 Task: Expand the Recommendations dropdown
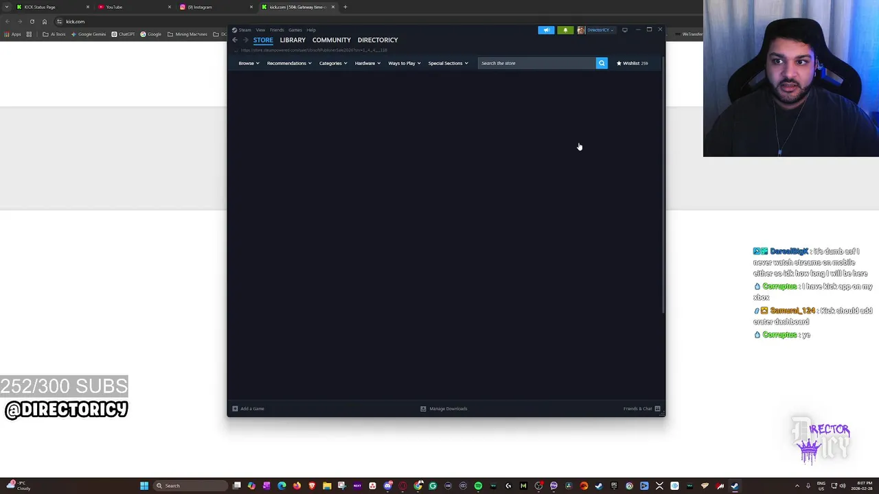[289, 63]
